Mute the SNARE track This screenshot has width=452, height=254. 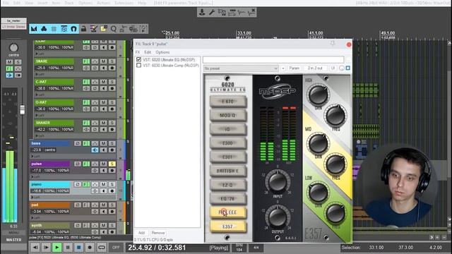tap(103, 61)
